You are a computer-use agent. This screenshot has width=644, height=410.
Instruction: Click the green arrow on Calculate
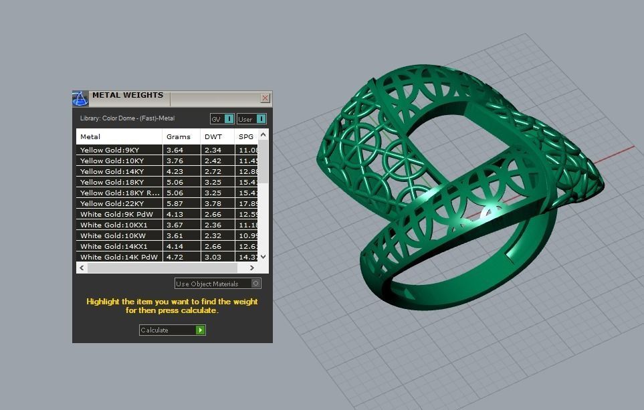pyautogui.click(x=200, y=330)
